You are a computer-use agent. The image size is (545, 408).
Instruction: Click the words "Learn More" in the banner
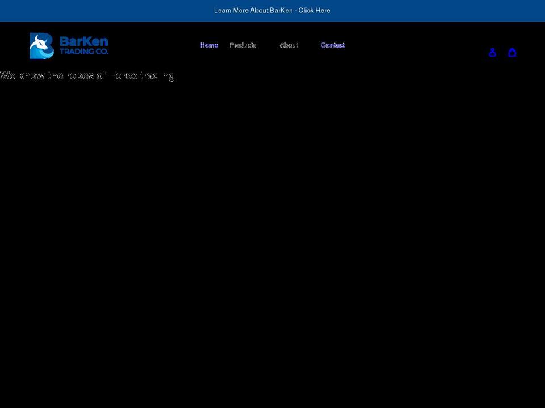click(231, 10)
